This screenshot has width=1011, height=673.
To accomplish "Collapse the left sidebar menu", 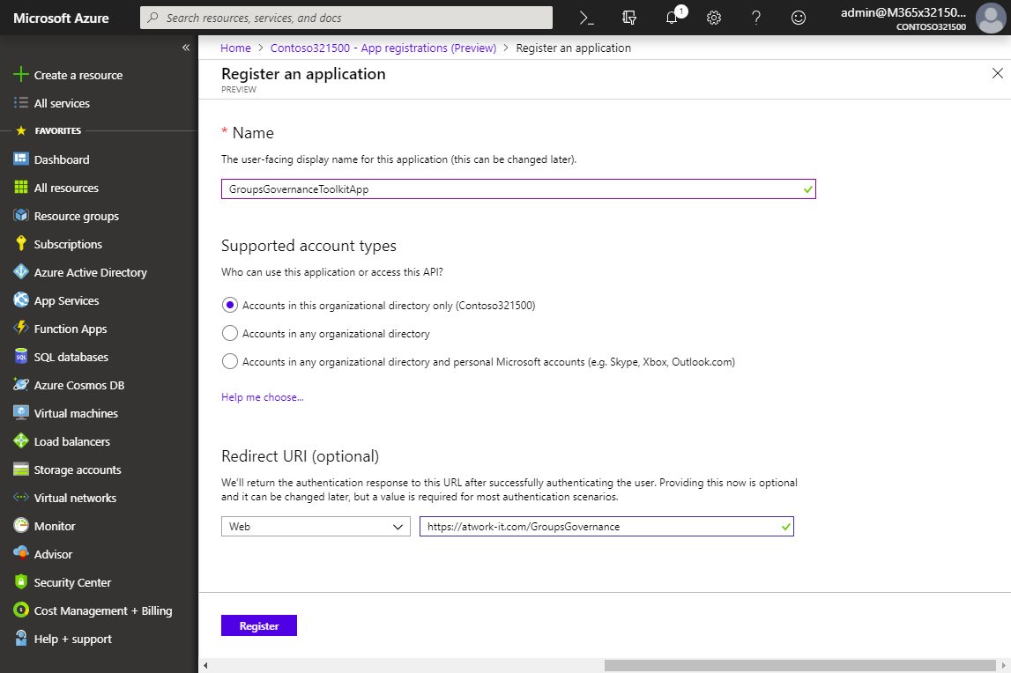I will 186,48.
